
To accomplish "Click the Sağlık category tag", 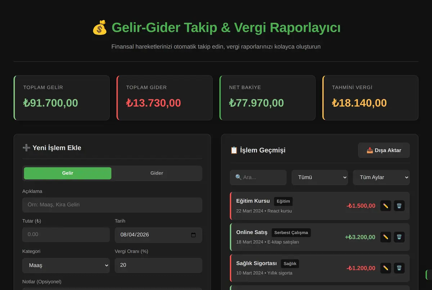I will 290,263.
